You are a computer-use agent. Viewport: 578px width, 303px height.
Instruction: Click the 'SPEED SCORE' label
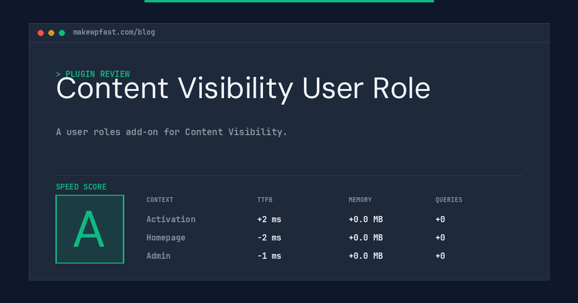[81, 187]
